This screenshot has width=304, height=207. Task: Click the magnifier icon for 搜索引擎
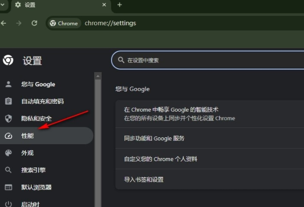coord(8,170)
